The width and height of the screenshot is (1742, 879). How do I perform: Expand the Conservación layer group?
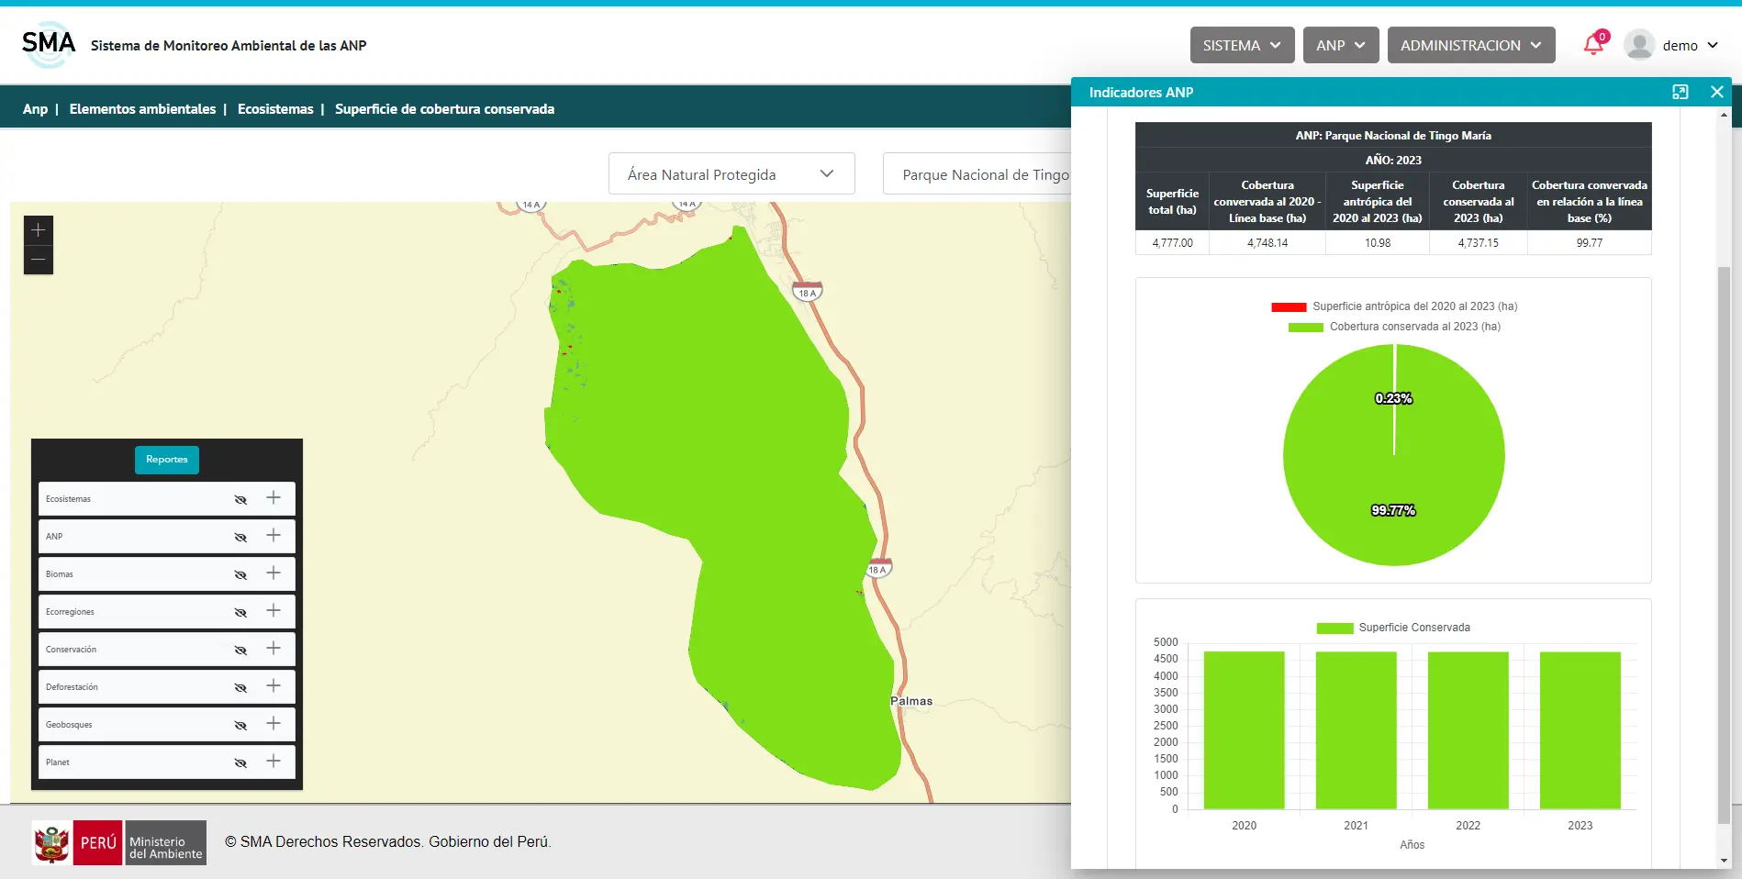[274, 648]
